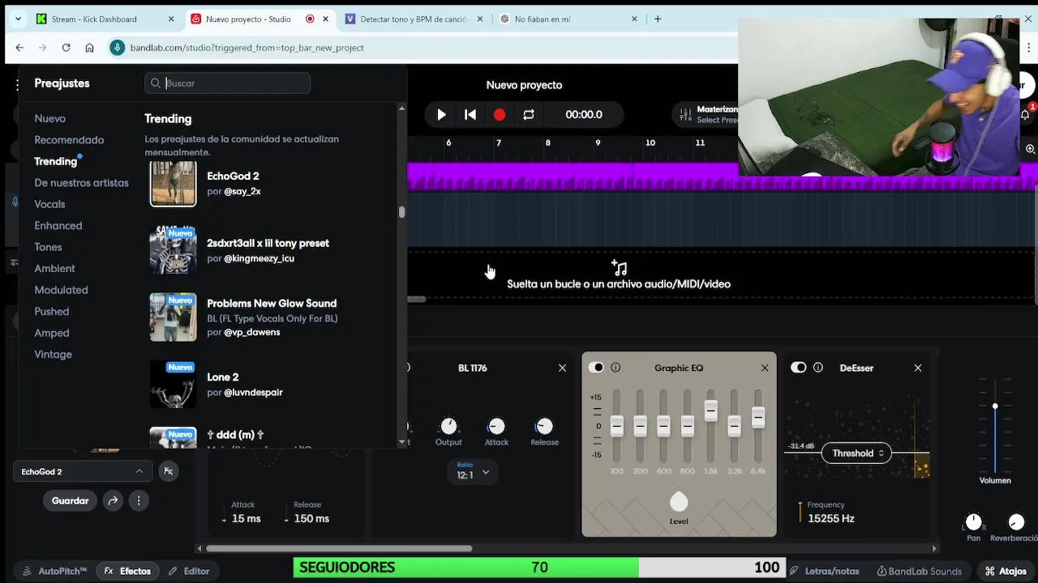Viewport: 1038px width, 583px height.
Task: Disable the DeEsser power toggle
Action: (x=798, y=368)
